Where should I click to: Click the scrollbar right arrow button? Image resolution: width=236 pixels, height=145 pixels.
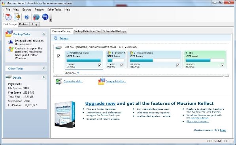click(x=227, y=75)
